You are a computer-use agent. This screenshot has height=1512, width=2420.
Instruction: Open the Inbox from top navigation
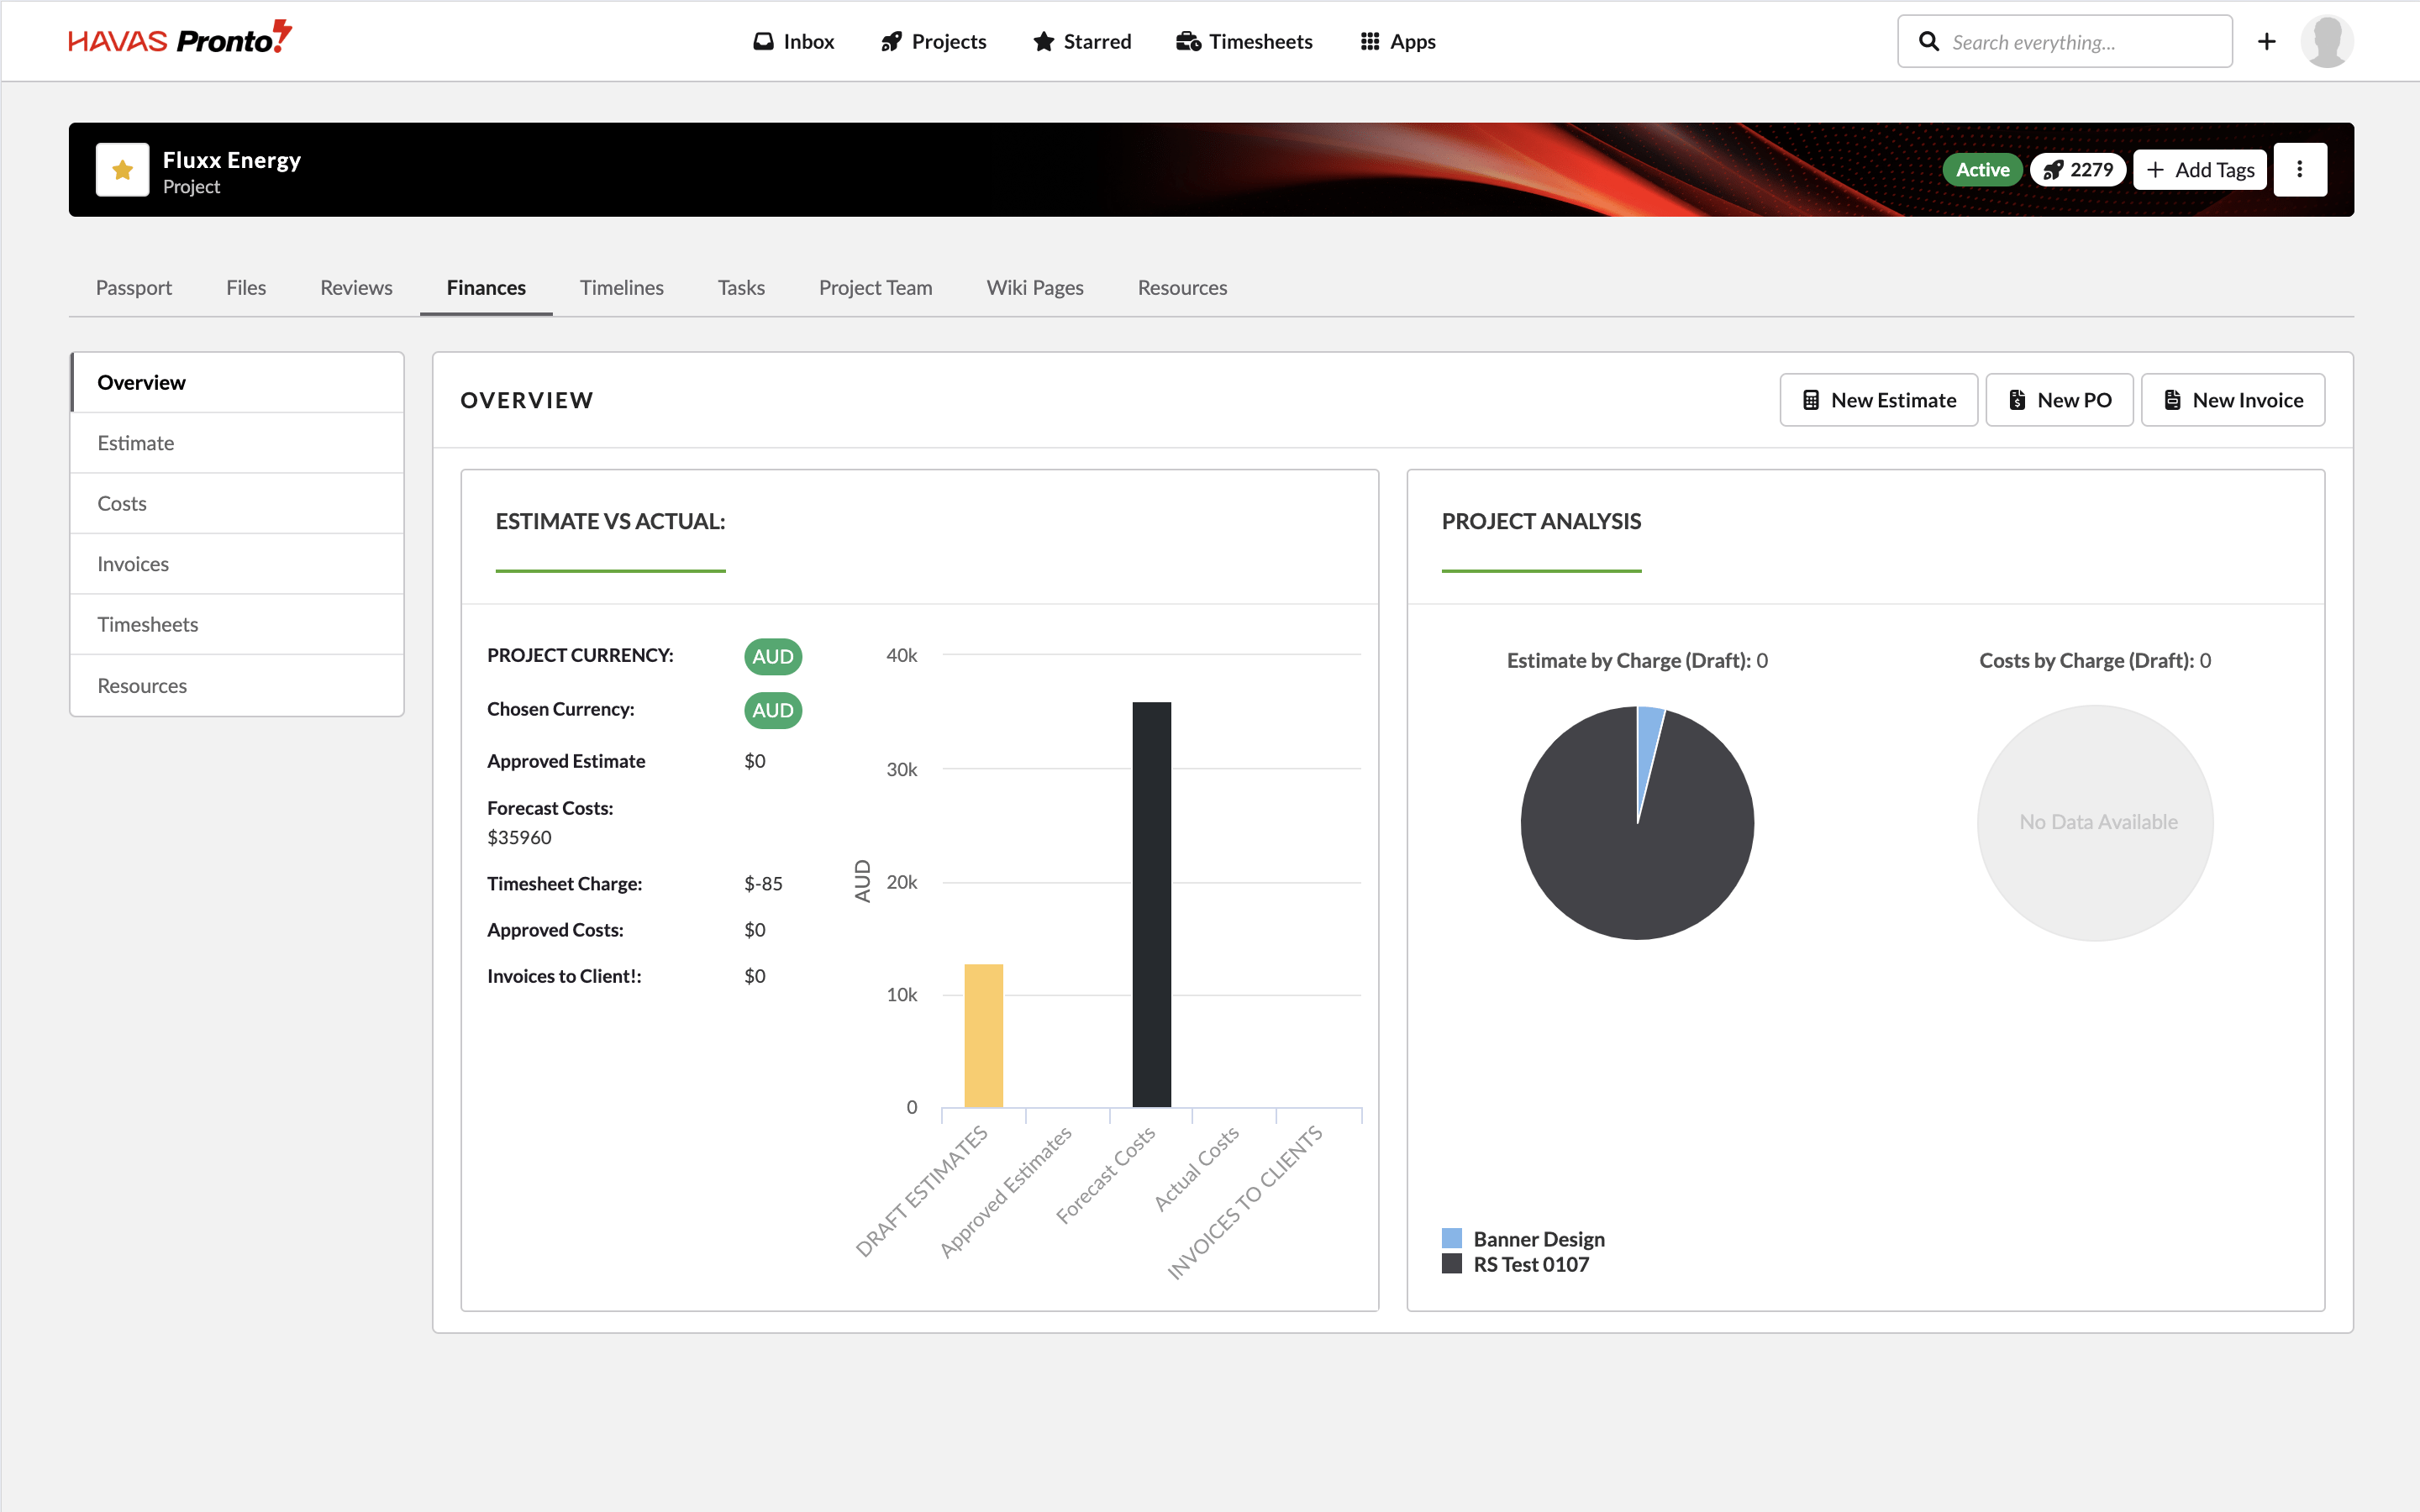[794, 41]
